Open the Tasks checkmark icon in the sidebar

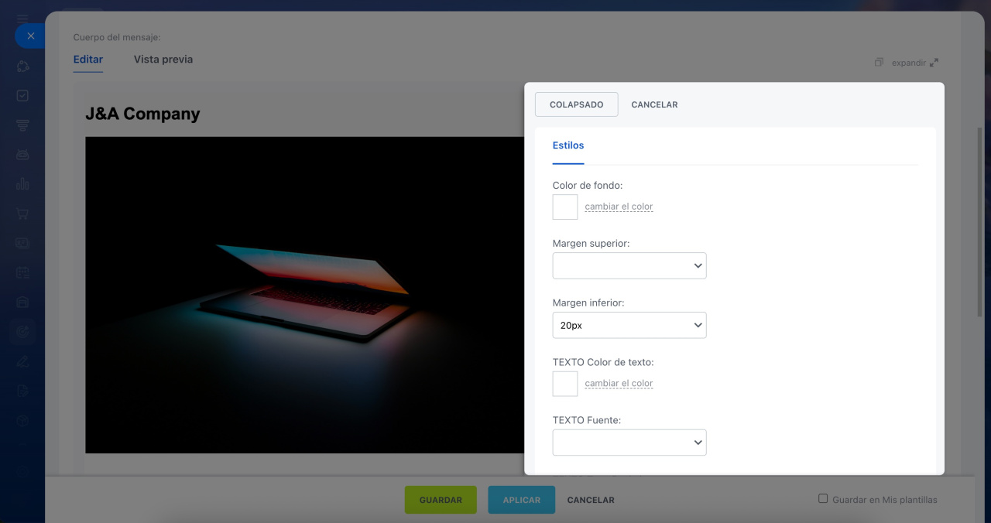tap(22, 96)
